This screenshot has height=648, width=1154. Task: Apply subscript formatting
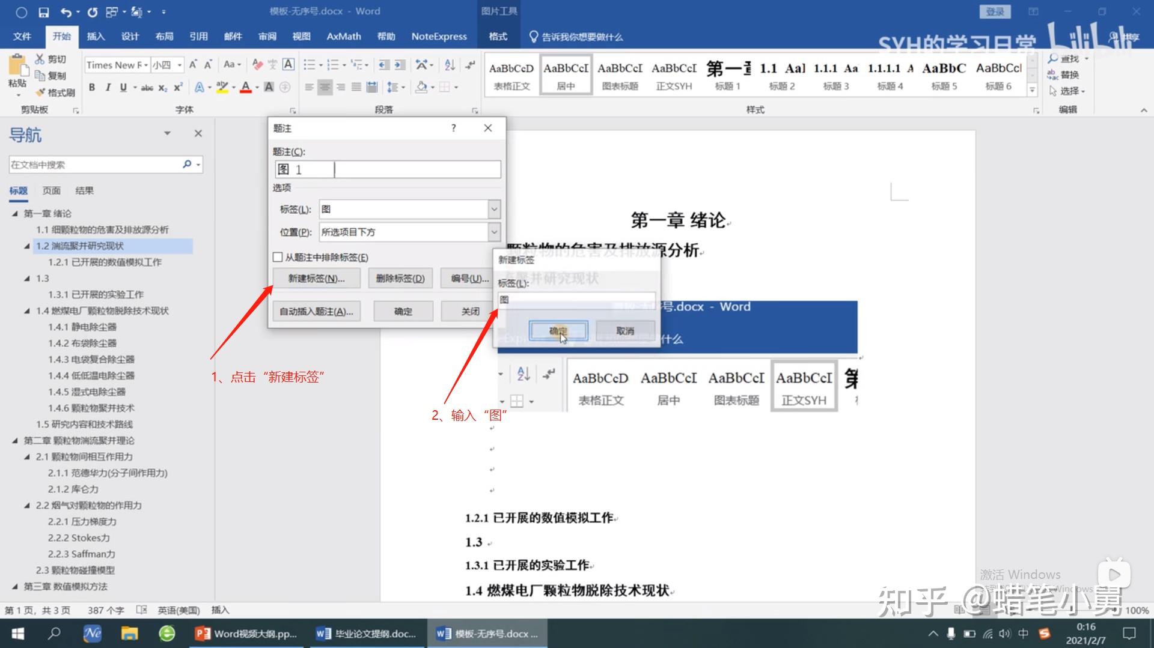tap(163, 88)
